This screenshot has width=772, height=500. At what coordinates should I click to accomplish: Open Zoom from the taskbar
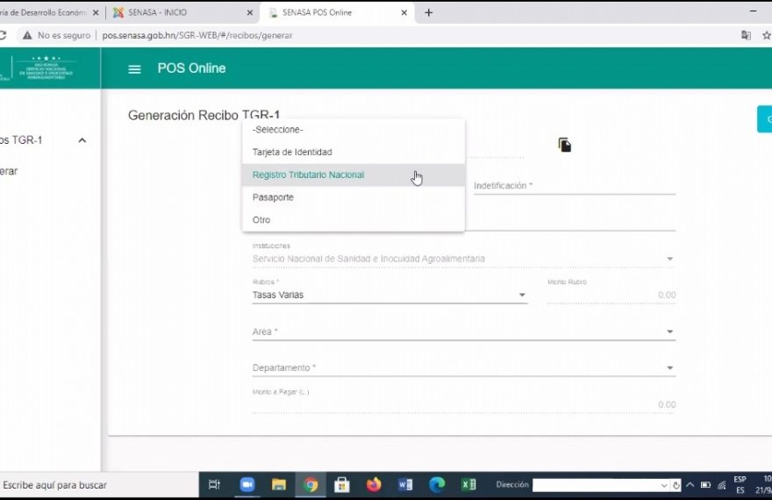tap(247, 484)
